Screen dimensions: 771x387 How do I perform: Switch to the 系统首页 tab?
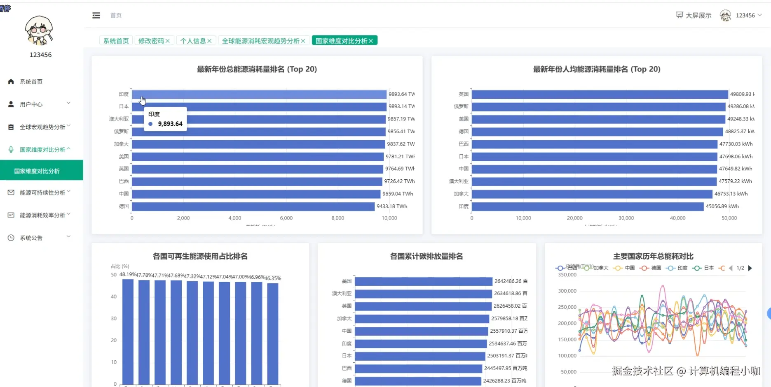[116, 41]
